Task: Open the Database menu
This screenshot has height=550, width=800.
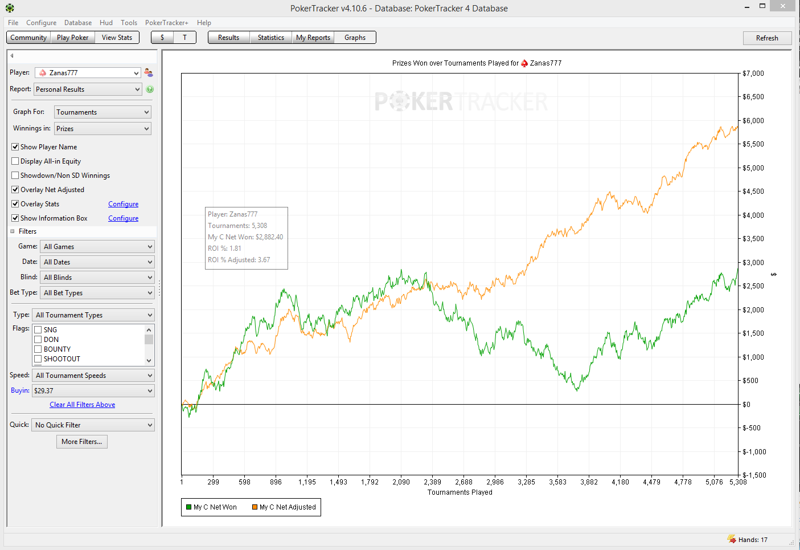Action: pyautogui.click(x=78, y=23)
